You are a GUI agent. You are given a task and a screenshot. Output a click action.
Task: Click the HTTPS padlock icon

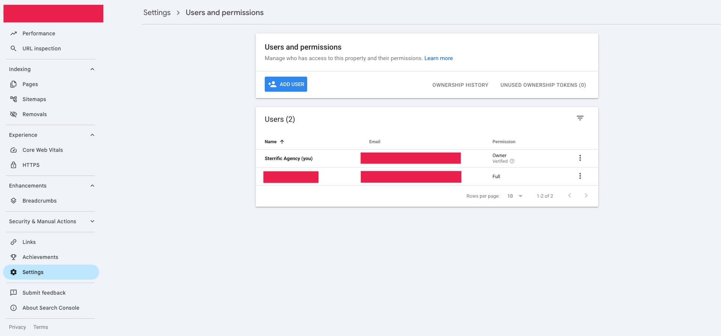click(14, 165)
